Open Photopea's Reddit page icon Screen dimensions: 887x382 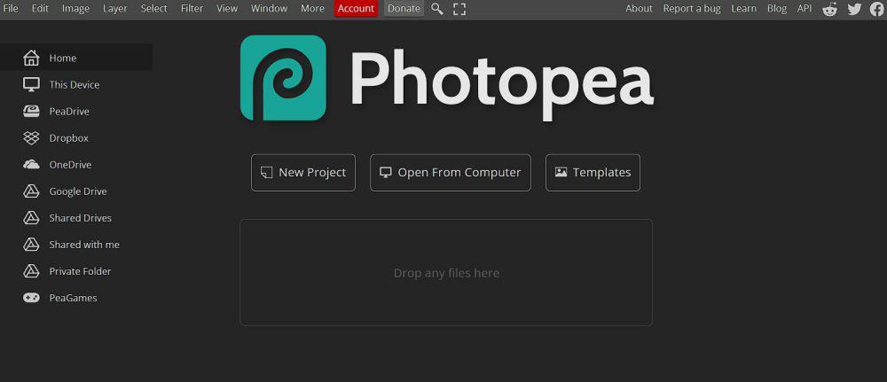click(830, 9)
